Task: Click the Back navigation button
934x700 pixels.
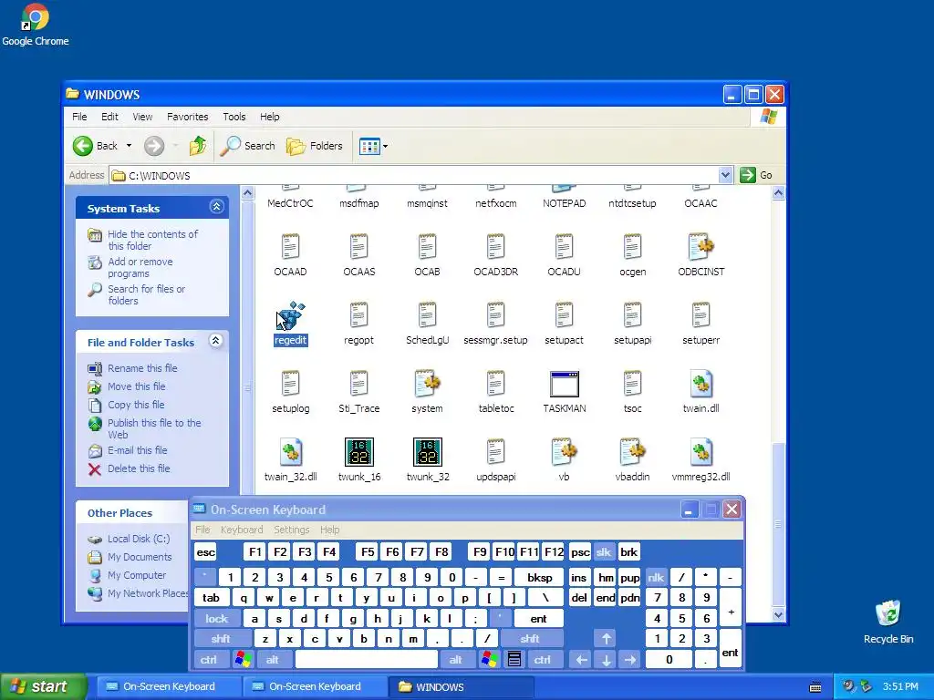Action: [96, 146]
